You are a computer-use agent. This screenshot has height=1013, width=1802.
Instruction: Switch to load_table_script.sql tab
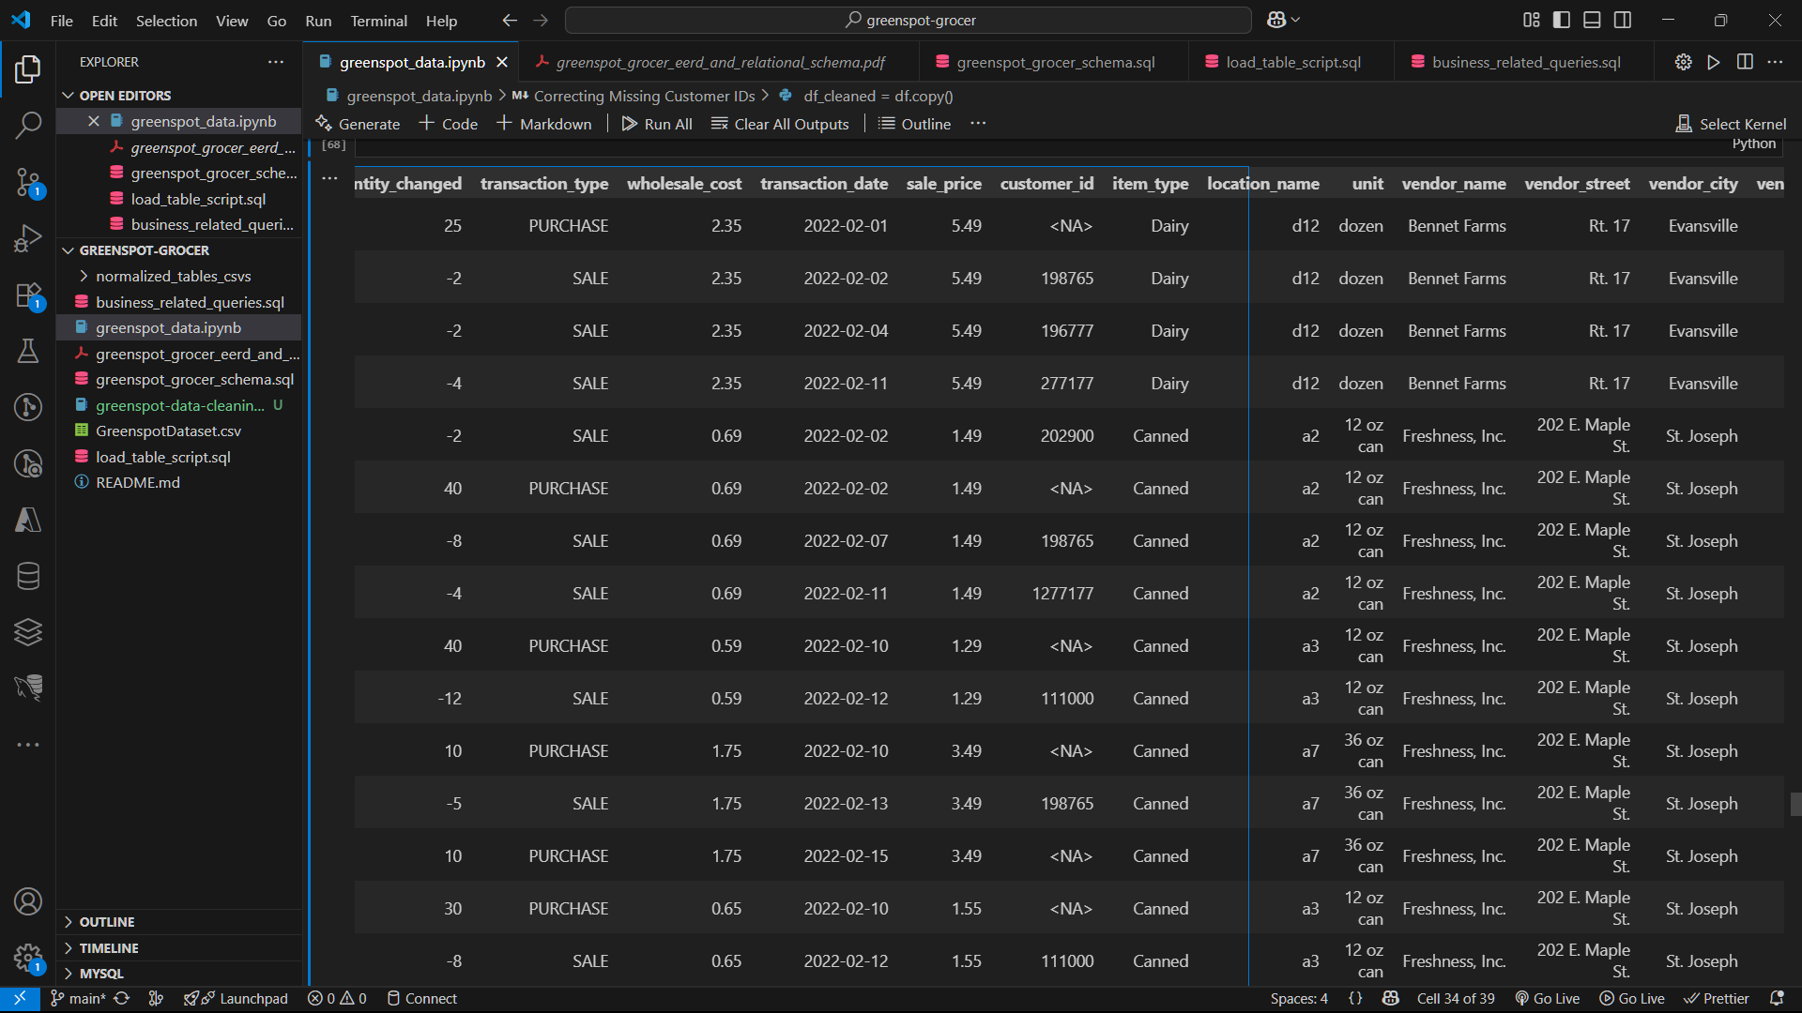point(1293,62)
